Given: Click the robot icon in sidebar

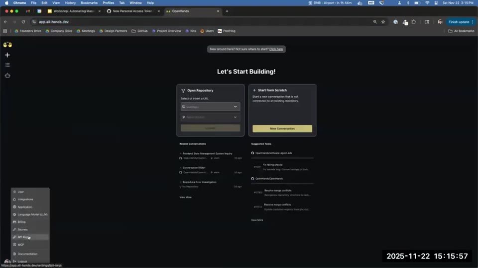Looking at the screenshot, I should tap(7, 75).
